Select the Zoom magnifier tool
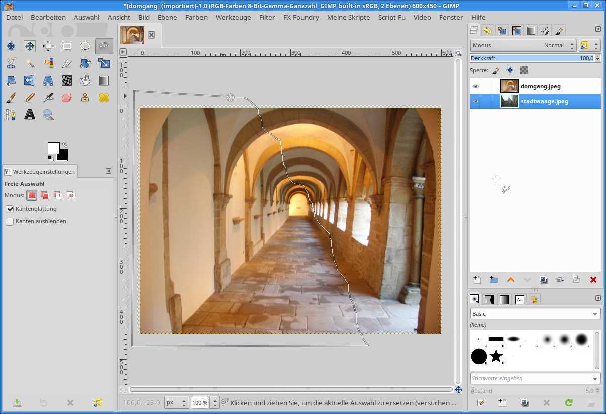This screenshot has height=414, width=606. click(x=48, y=115)
